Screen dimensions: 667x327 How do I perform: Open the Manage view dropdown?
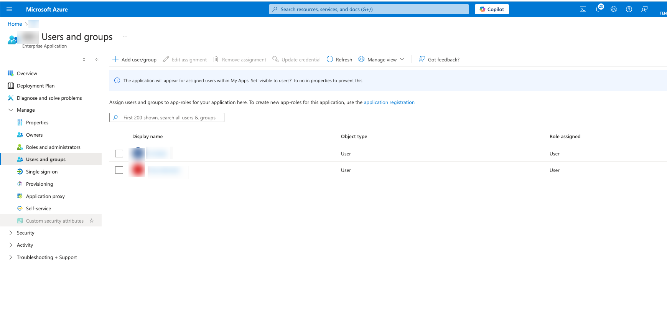pyautogui.click(x=382, y=59)
